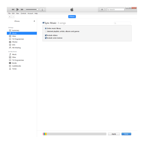Eject the iPhone using the eject icon

[34, 21]
